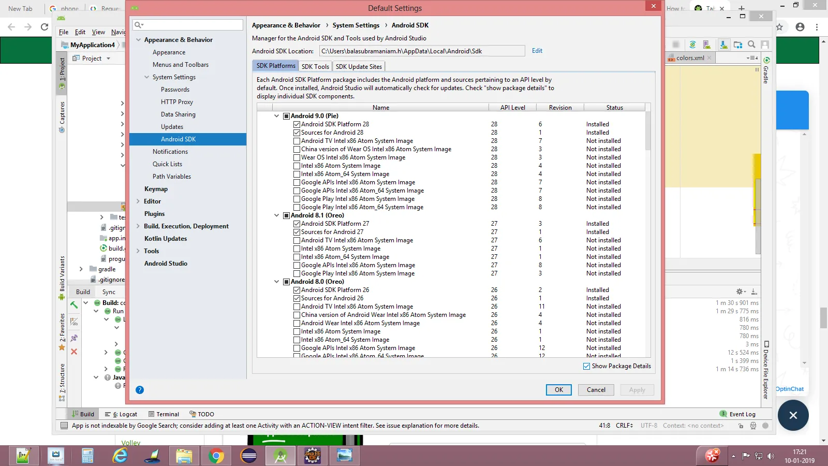
Task: Click the red X stop icon in Build panel
Action: 74,352
